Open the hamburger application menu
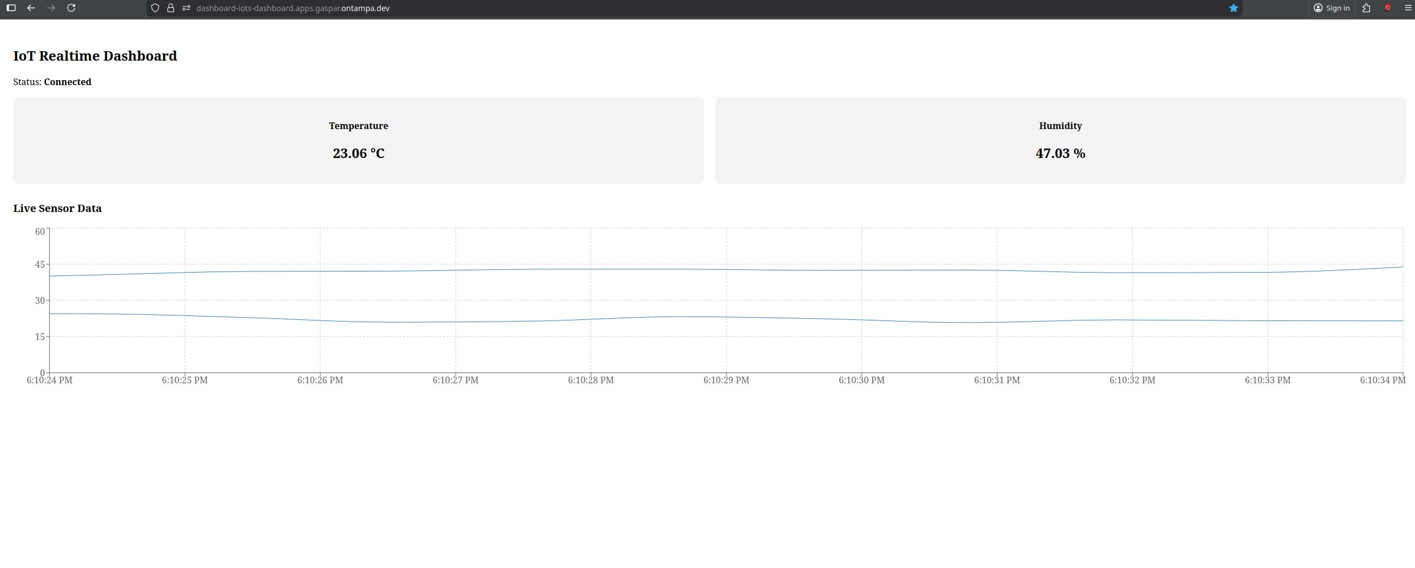 [x=1408, y=8]
